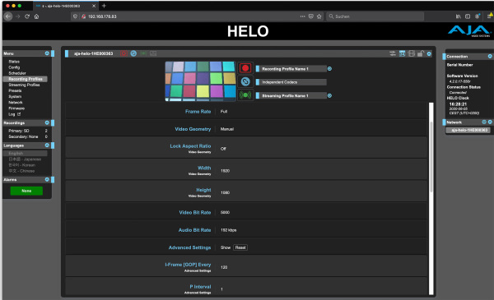Select Recording Profiles in the menu
The height and width of the screenshot is (300, 494).
[x=26, y=79]
